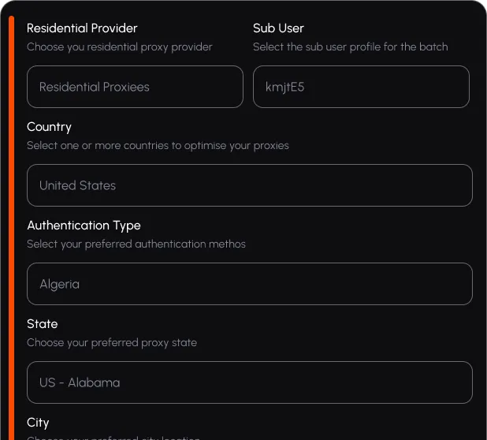Open the State selection field
487x440 pixels.
(249, 382)
